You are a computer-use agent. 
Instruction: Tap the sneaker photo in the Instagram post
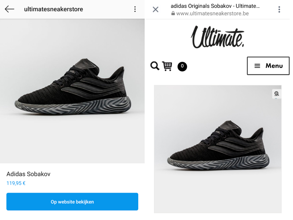(x=72, y=91)
